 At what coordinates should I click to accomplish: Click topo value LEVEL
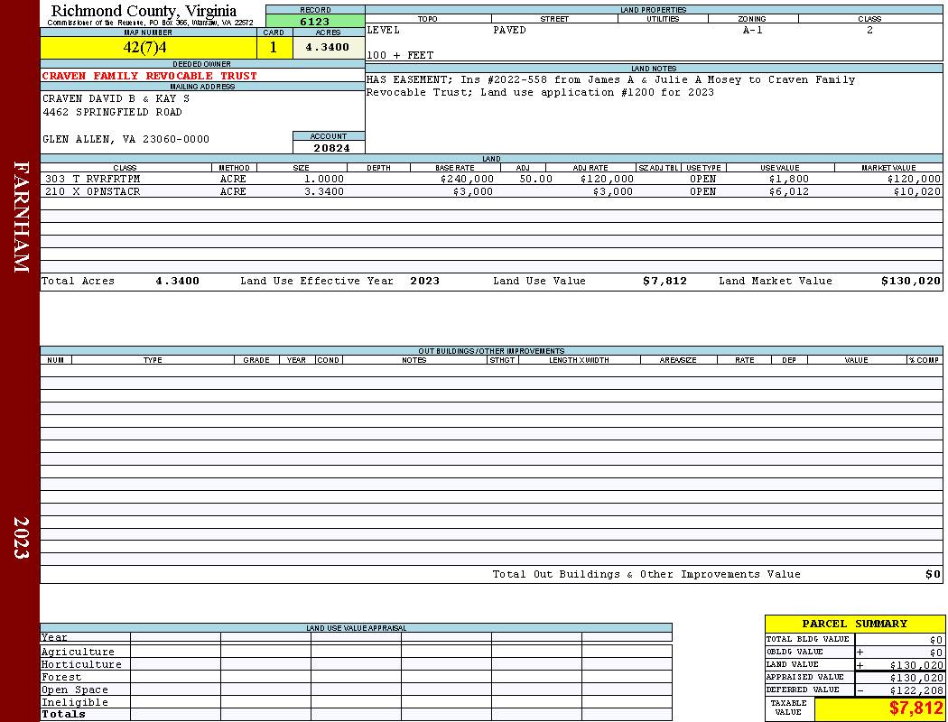click(384, 30)
